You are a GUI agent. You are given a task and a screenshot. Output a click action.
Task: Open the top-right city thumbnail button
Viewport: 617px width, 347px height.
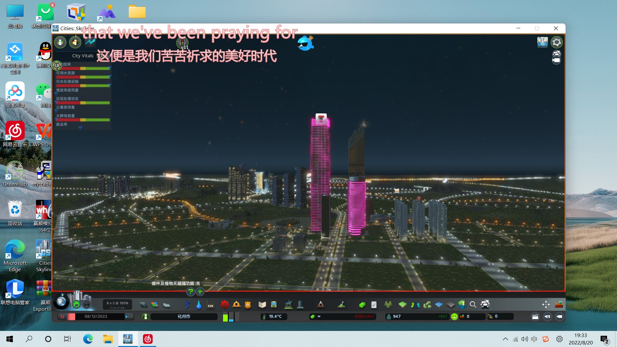coord(542,42)
